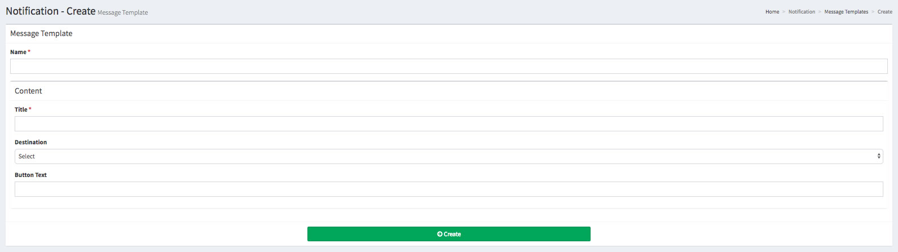Open the Message Templates breadcrumb link
The height and width of the screenshot is (252, 898).
pyautogui.click(x=846, y=12)
